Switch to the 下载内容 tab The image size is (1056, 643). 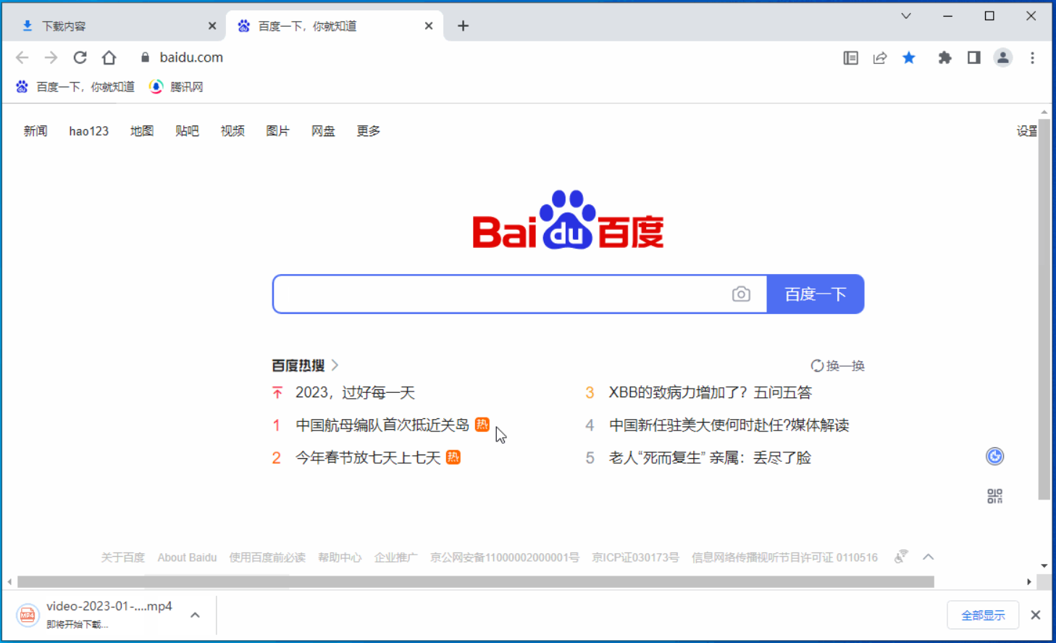116,26
